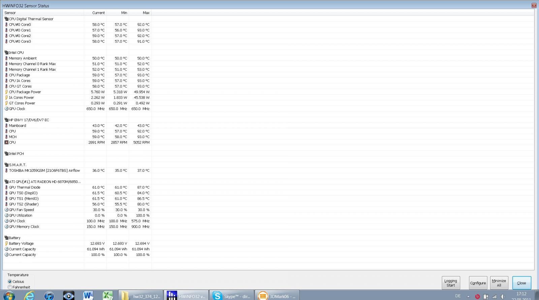Click the Intel CPU sensor group icon
Screen dimensions: 539x300
click(x=6, y=53)
